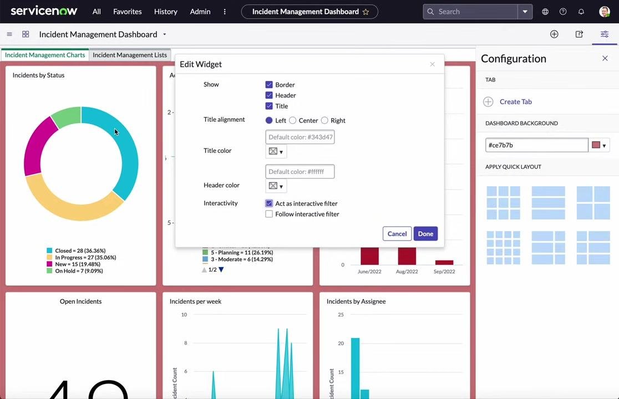
Task: Click the Incident Management Dashboard pill
Action: pos(309,12)
